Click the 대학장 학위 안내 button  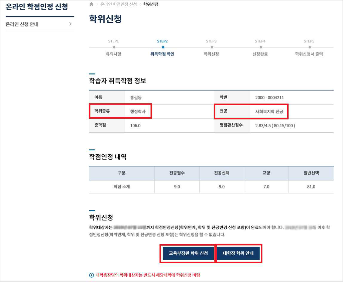238,253
